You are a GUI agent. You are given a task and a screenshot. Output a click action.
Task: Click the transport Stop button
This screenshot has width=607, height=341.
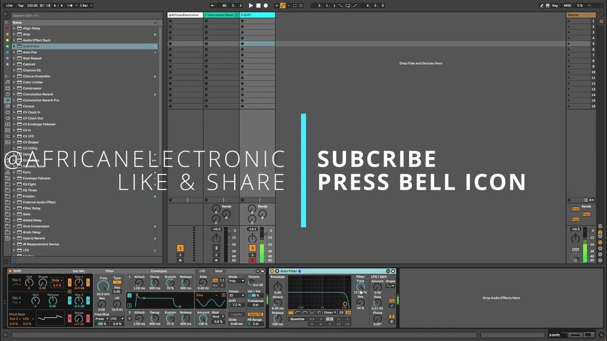258,6
